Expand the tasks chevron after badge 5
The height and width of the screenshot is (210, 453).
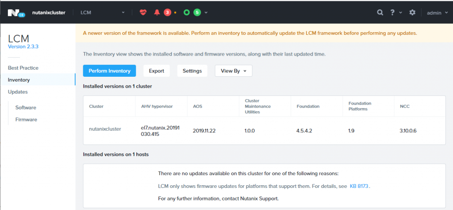click(206, 13)
